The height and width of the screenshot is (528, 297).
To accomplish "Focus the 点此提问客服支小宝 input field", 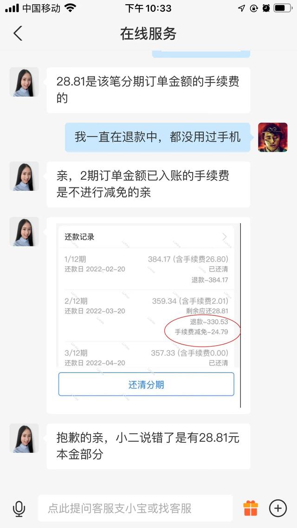I will pos(136,508).
